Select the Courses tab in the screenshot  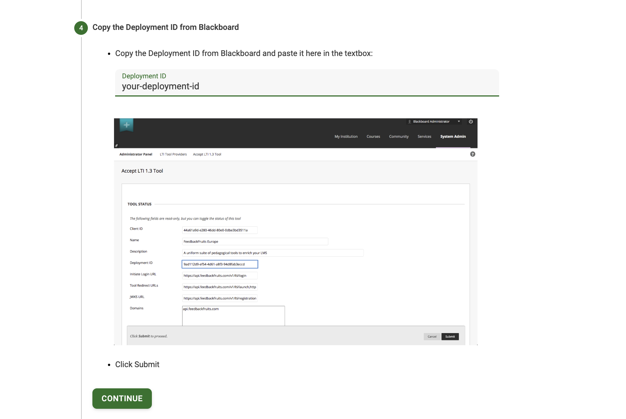pos(373,137)
